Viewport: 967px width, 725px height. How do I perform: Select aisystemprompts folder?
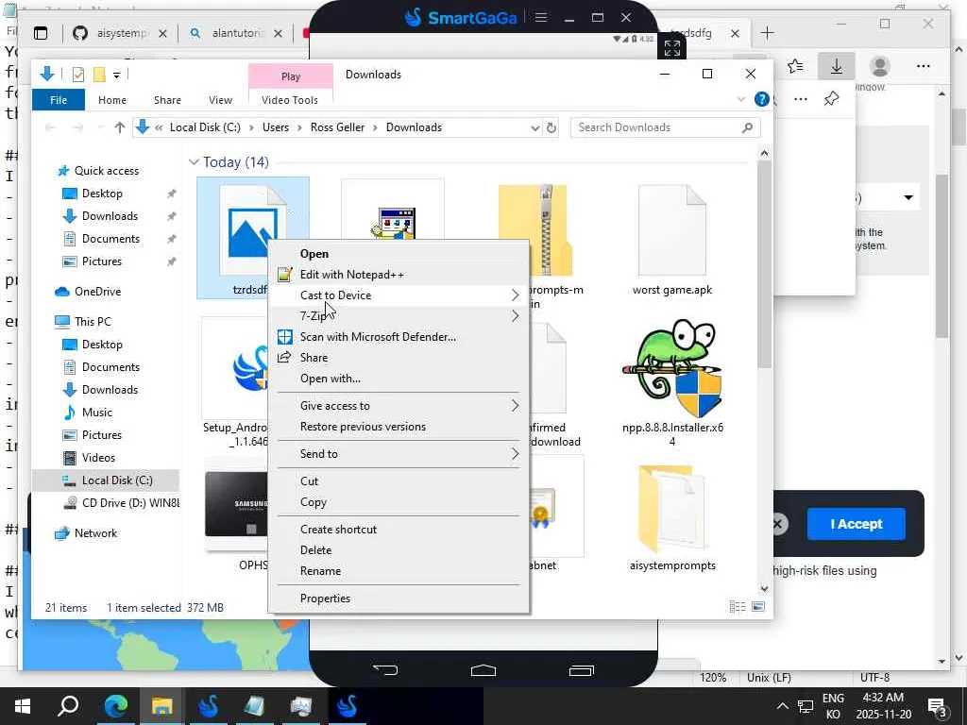pos(672,516)
